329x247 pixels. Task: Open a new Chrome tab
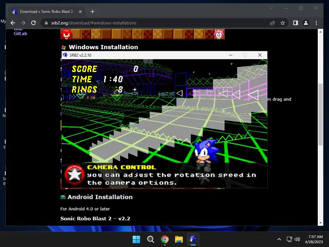[x=92, y=12]
